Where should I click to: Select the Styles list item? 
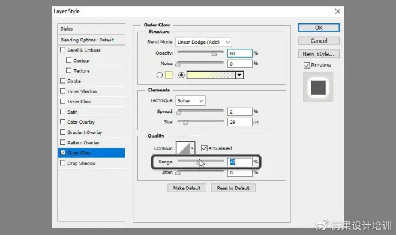click(91, 29)
